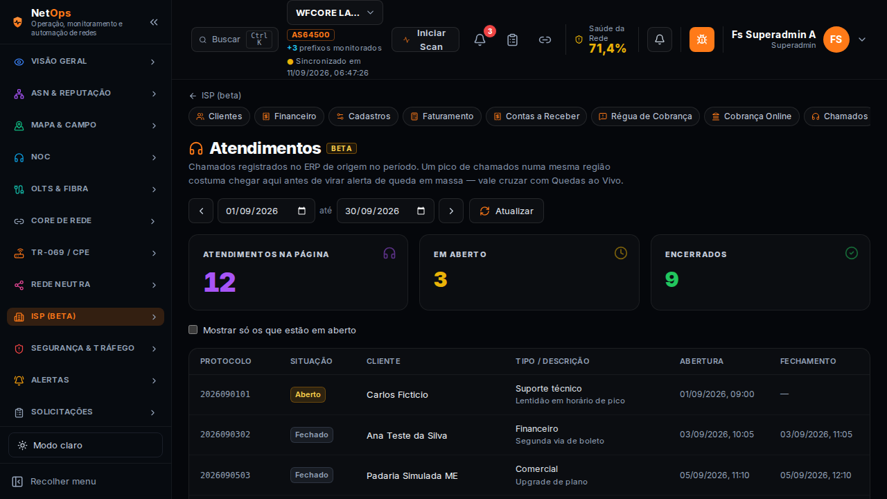Open the Financeiro tab
This screenshot has width=887, height=499.
tap(289, 116)
